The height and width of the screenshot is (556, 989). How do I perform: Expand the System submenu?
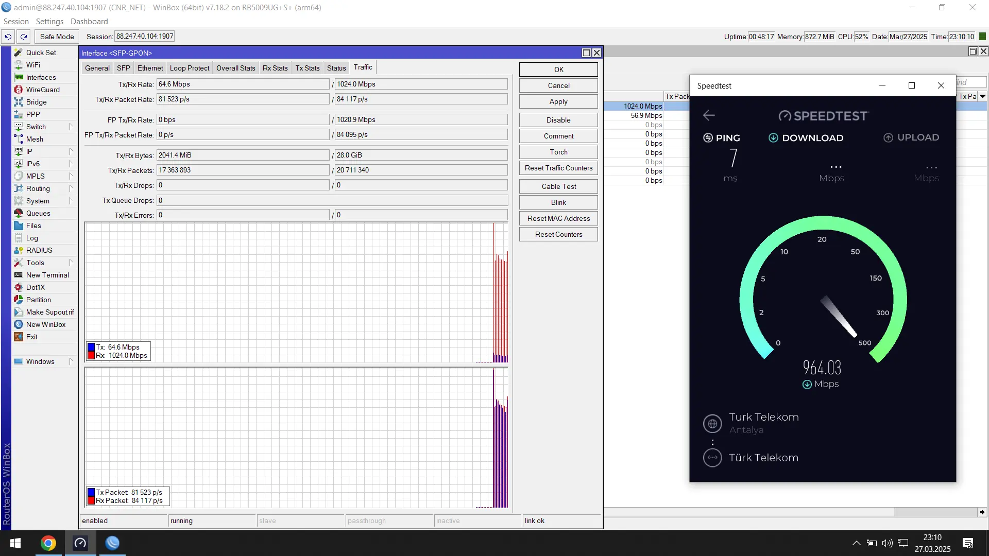(71, 201)
